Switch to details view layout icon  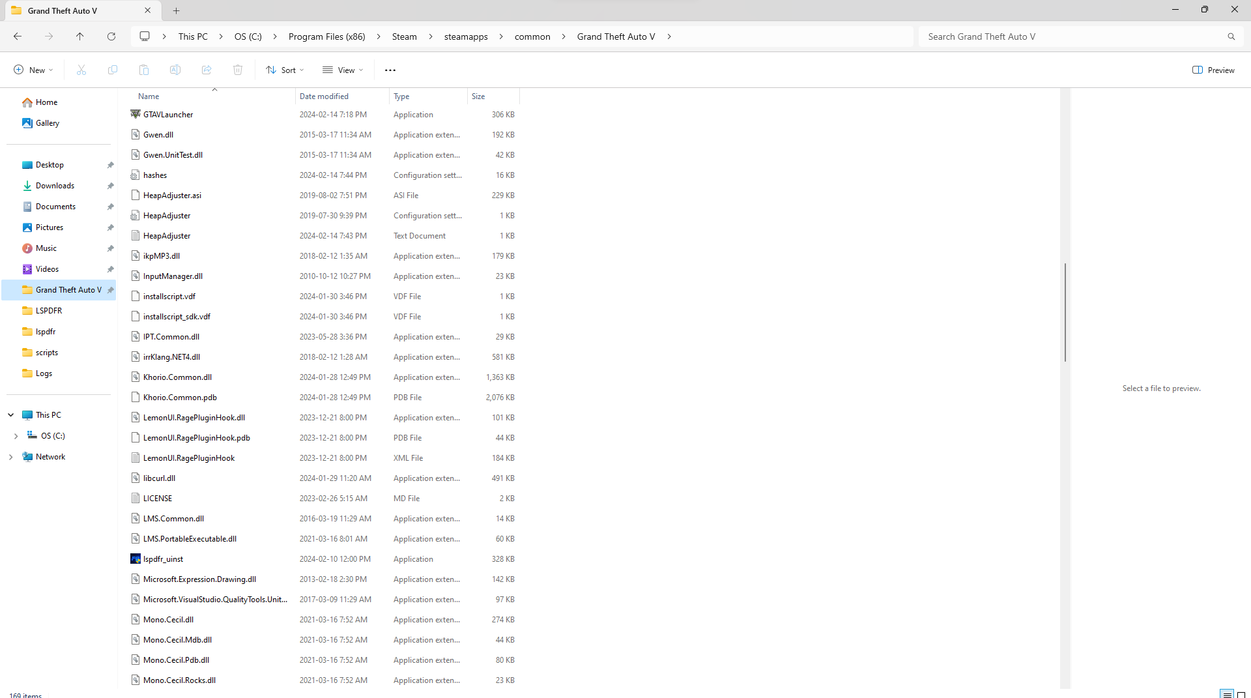pos(1227,694)
